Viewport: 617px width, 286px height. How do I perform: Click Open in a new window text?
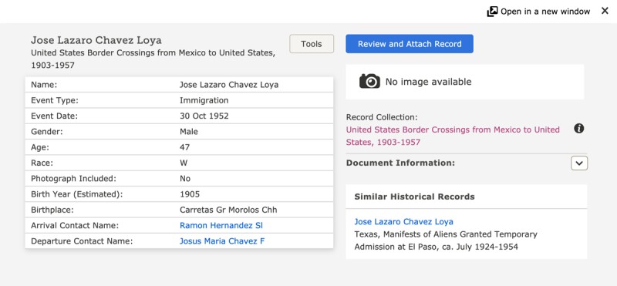(x=545, y=12)
